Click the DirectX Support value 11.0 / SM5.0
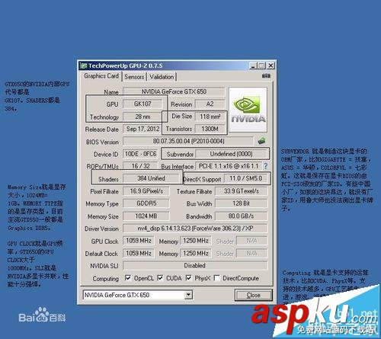The height and width of the screenshot is (339, 381). point(245,178)
